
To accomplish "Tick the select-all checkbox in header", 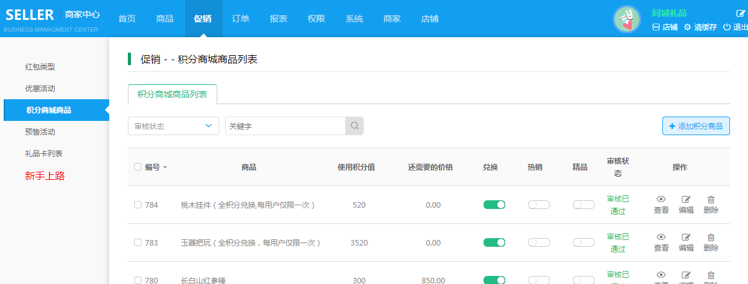I will click(138, 167).
